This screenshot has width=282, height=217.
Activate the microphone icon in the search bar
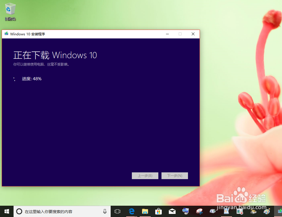[105, 211]
